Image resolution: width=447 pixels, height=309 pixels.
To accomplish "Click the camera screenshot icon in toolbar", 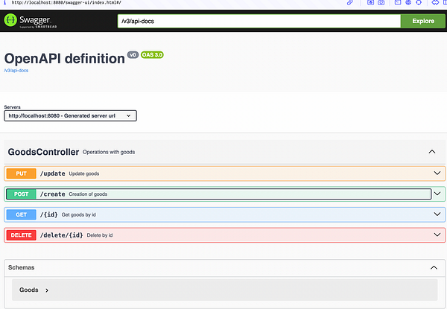I will (381, 3).
